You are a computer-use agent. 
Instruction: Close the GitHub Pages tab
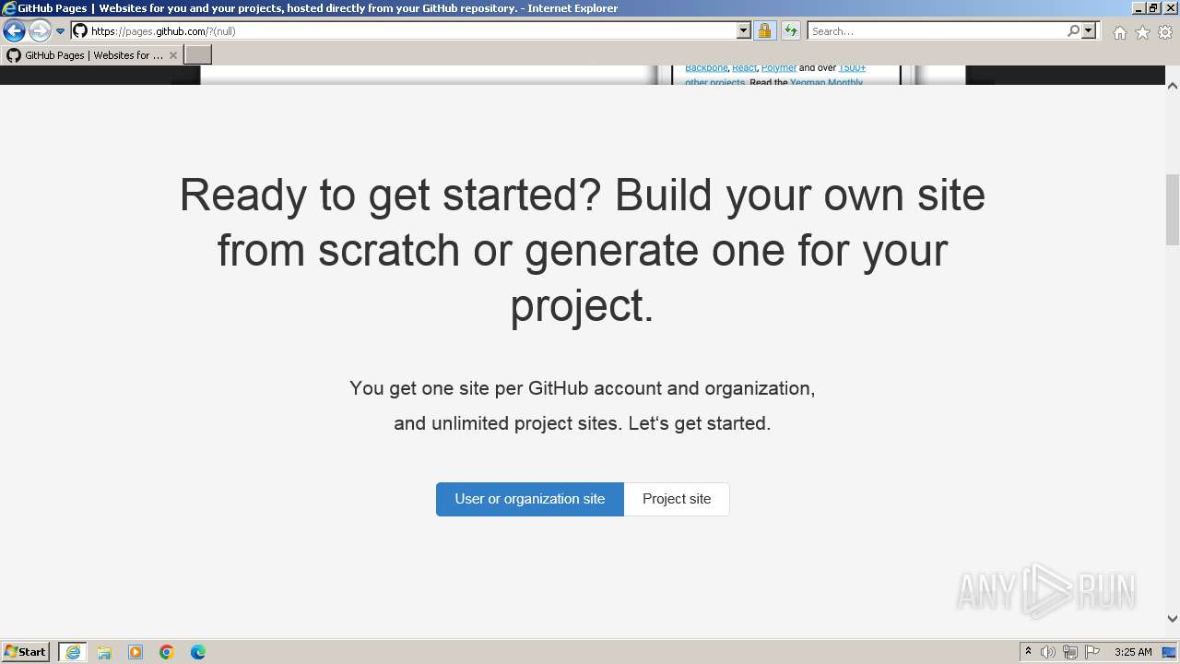click(x=173, y=55)
